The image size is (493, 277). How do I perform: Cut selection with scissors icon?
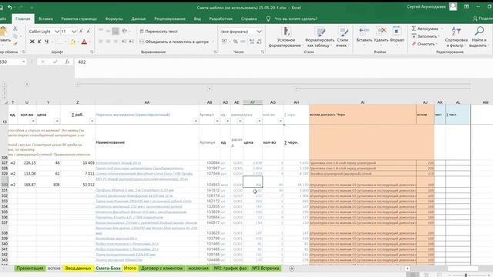point(15,28)
